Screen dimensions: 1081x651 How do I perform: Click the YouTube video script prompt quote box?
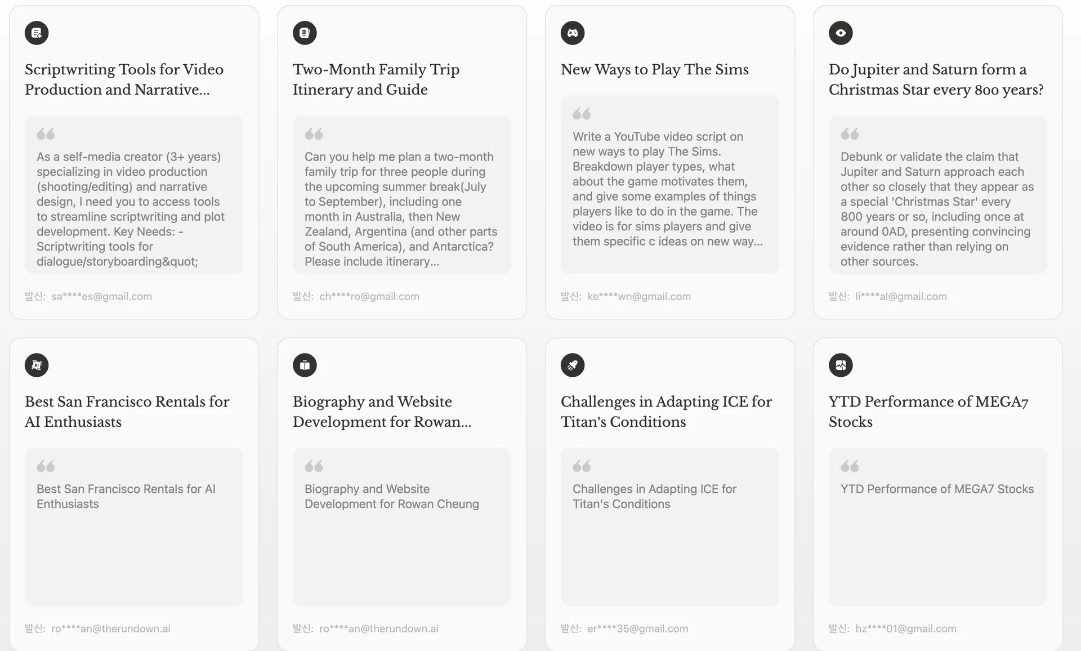click(x=670, y=185)
